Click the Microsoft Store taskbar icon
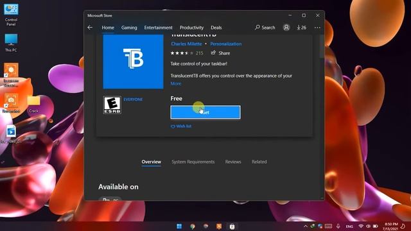This screenshot has width=411, height=231. click(232, 227)
